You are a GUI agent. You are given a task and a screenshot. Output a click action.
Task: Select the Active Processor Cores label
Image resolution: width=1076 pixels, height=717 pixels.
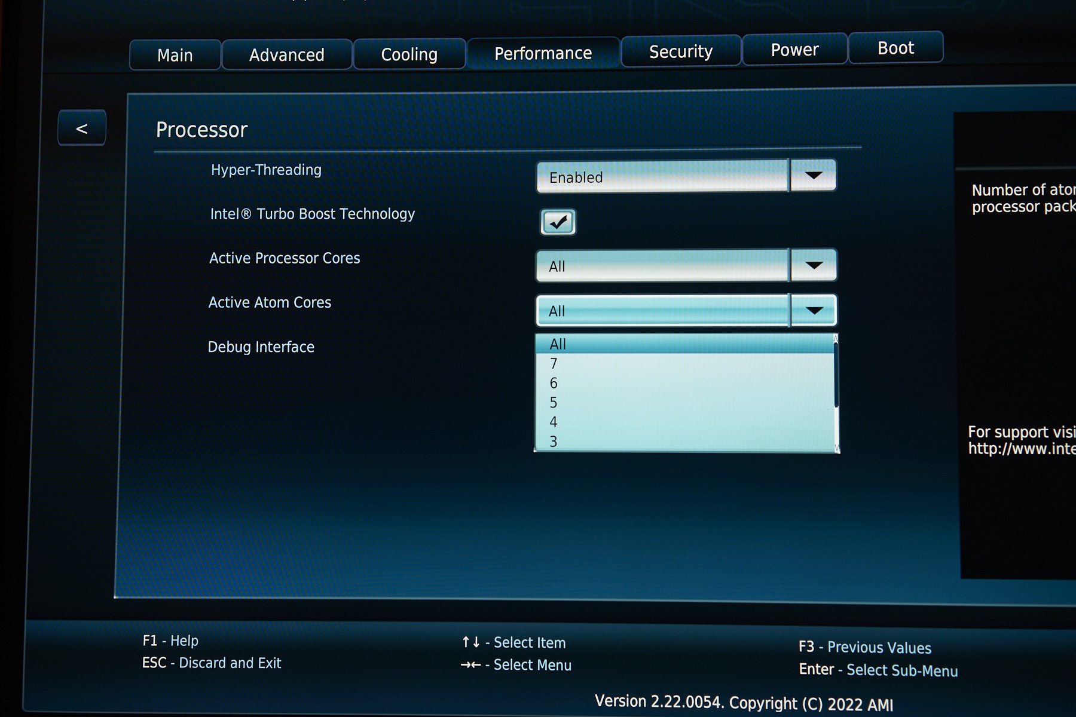click(x=285, y=258)
